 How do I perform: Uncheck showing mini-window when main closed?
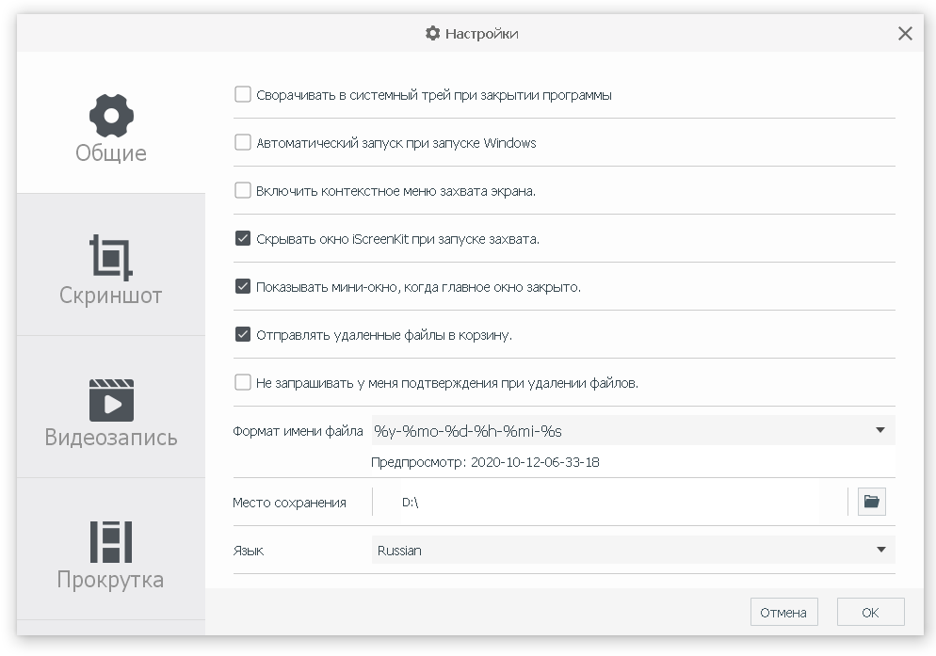tap(243, 287)
